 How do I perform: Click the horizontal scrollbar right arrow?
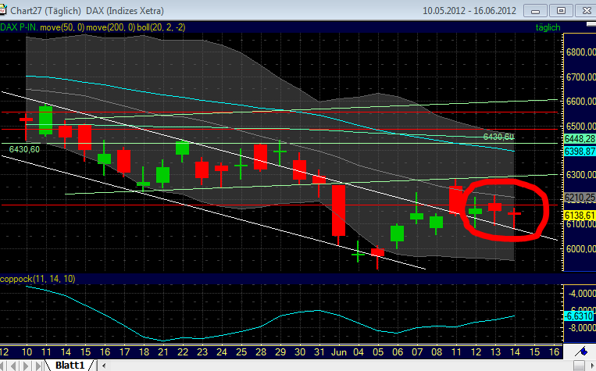(x=592, y=366)
